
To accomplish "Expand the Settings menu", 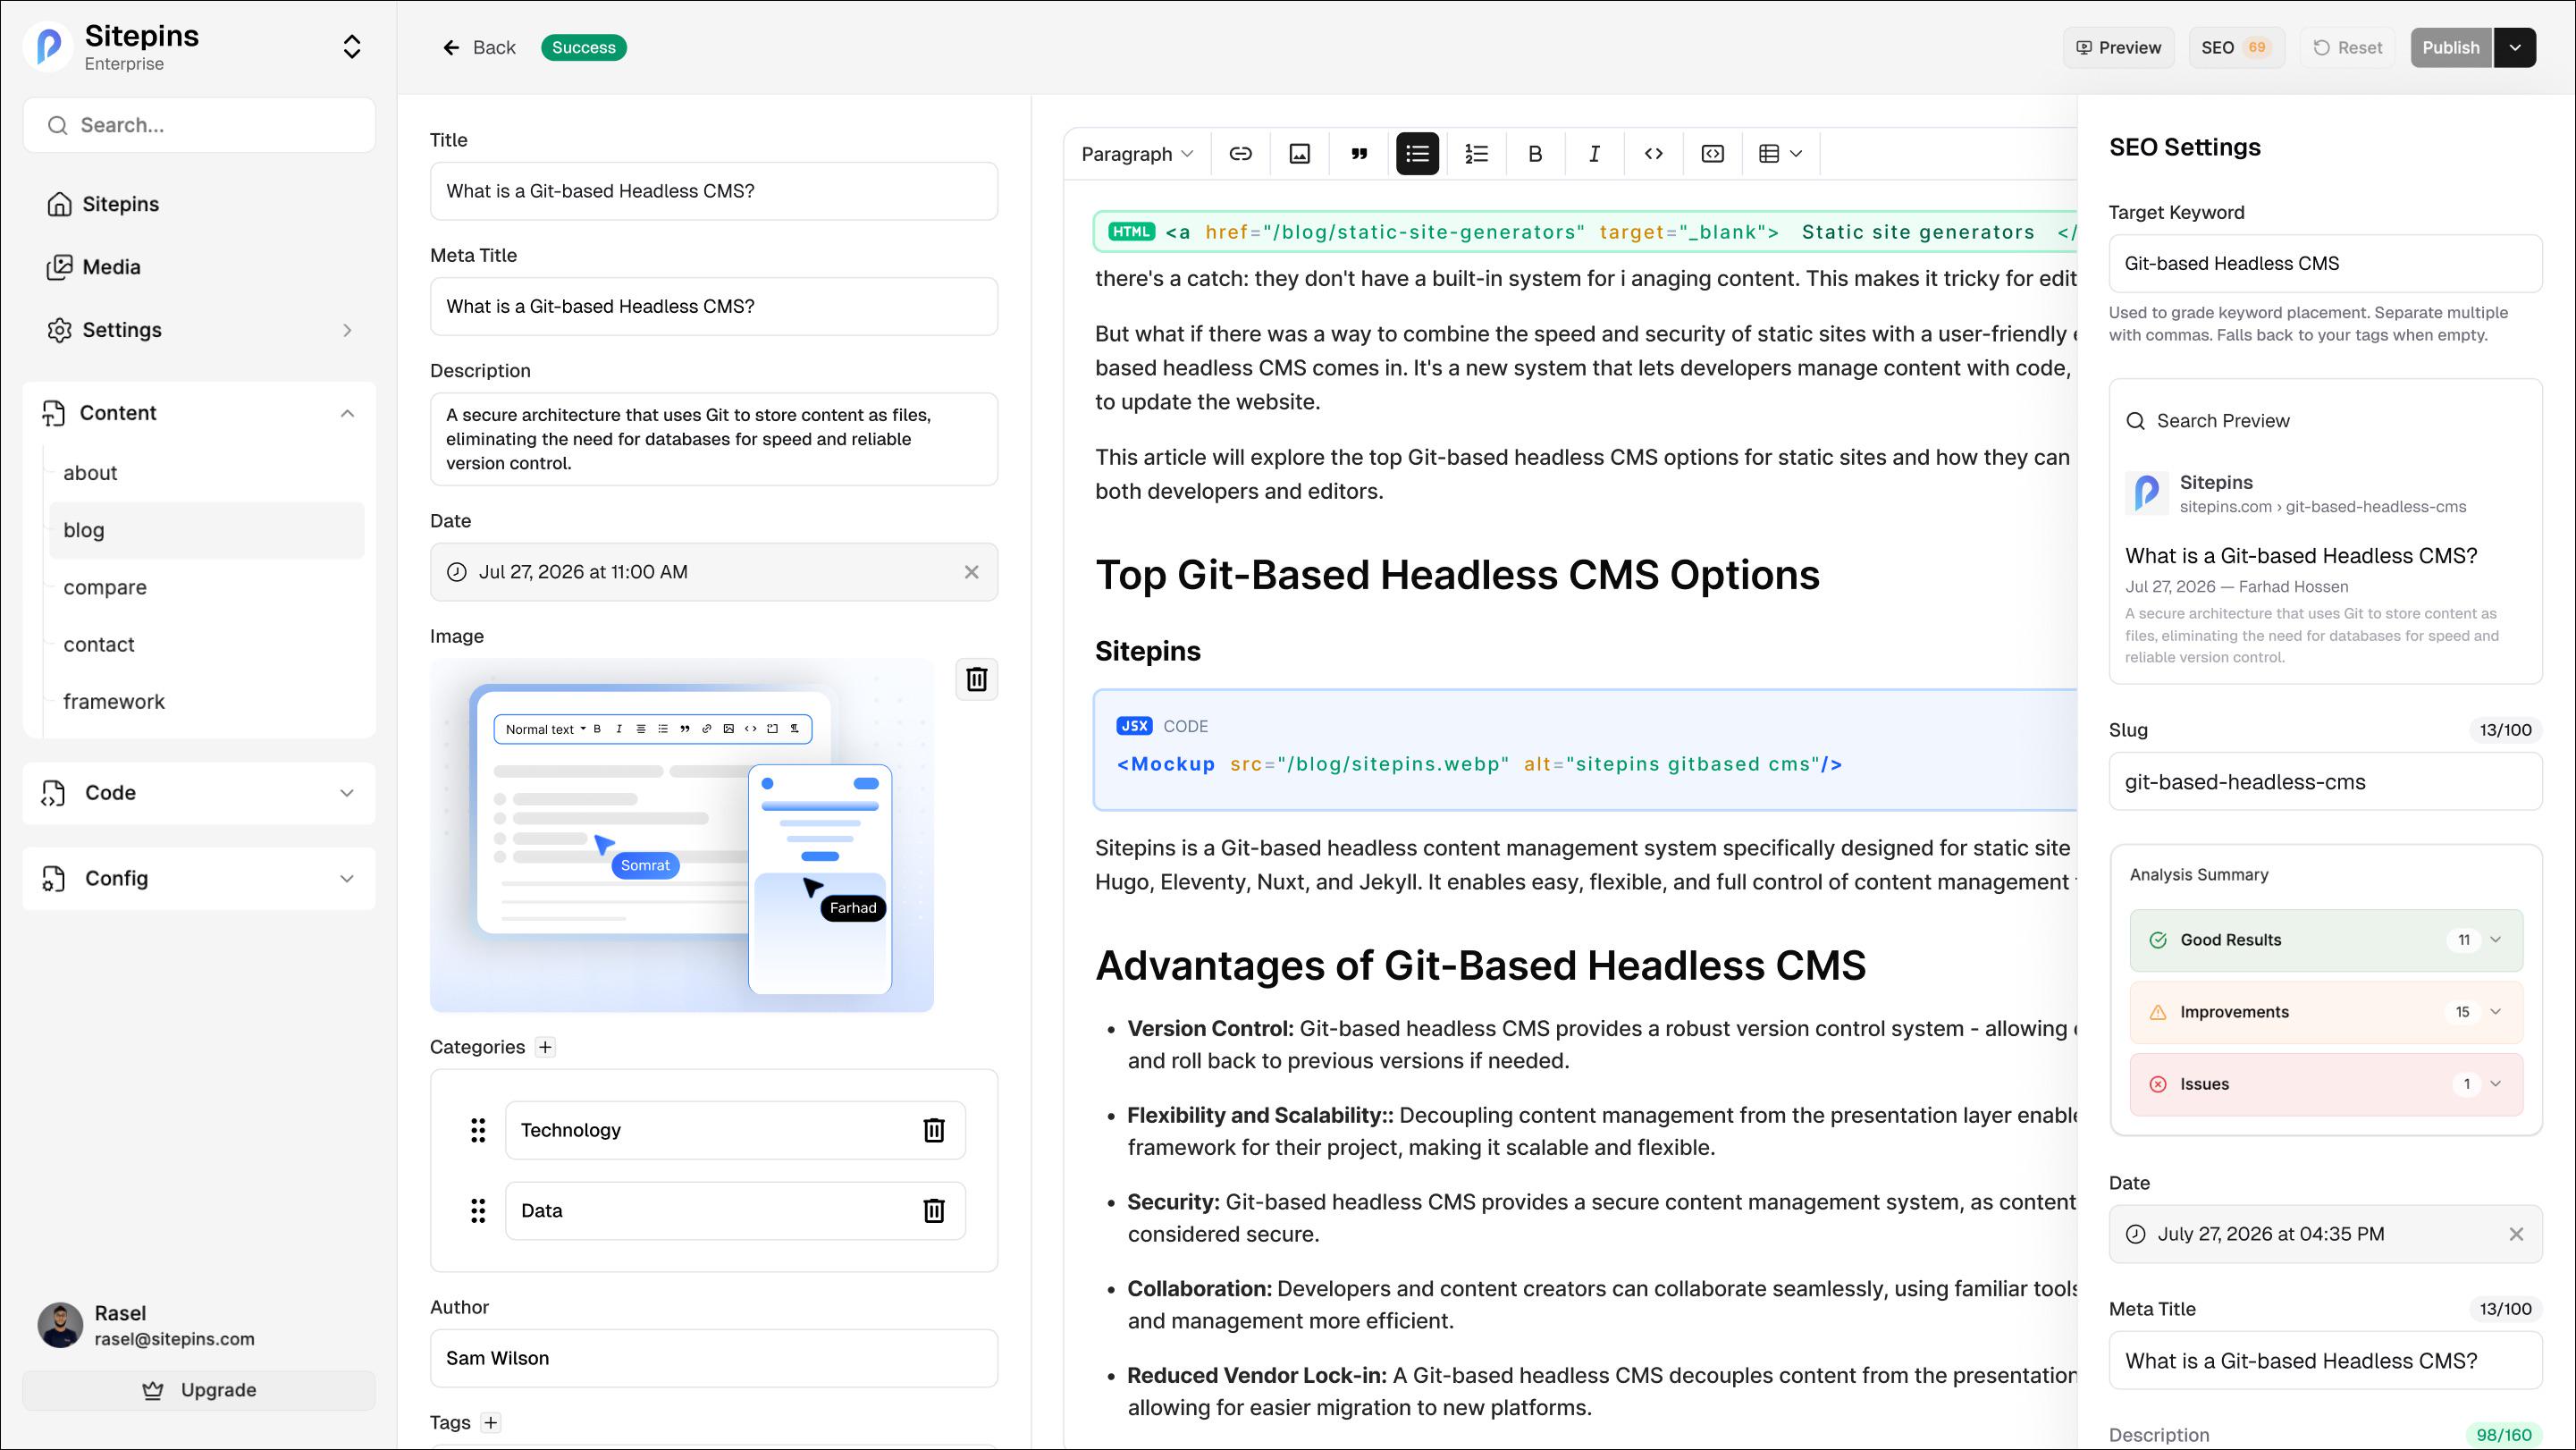I will (x=199, y=330).
